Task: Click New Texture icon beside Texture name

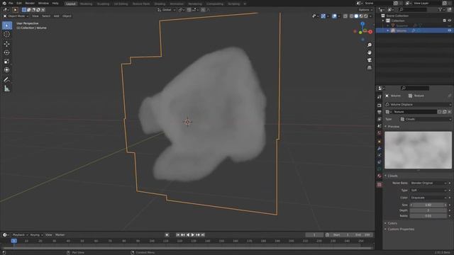Action: pos(445,112)
